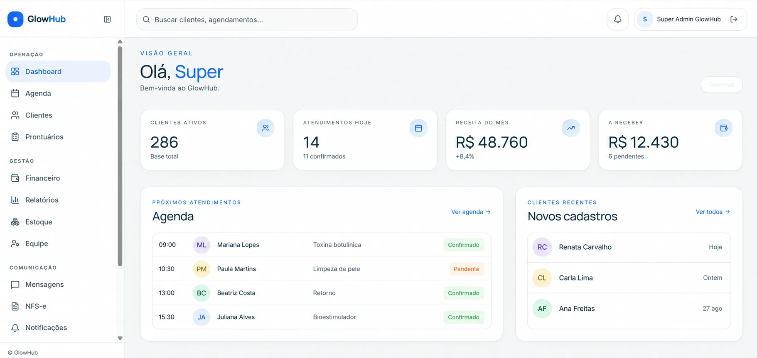
Task: Click the Atendimentos Hoje calendar icon
Action: click(418, 128)
